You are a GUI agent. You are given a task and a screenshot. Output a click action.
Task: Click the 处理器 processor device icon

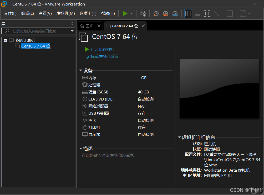pos(85,85)
